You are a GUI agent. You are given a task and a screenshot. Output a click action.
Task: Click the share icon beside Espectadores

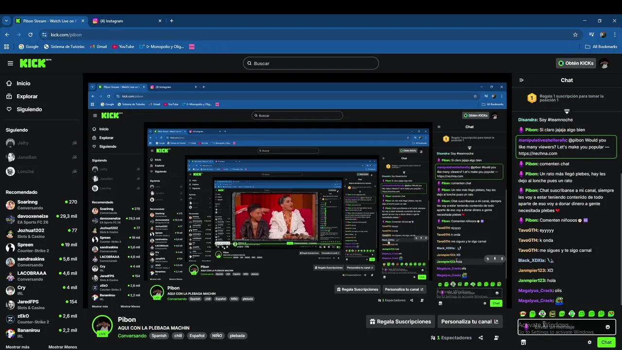pos(481,338)
